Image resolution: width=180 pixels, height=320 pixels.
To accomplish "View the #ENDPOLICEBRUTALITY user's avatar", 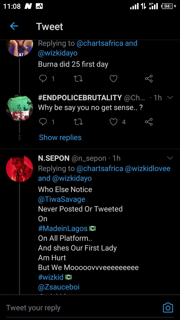I will [19, 108].
